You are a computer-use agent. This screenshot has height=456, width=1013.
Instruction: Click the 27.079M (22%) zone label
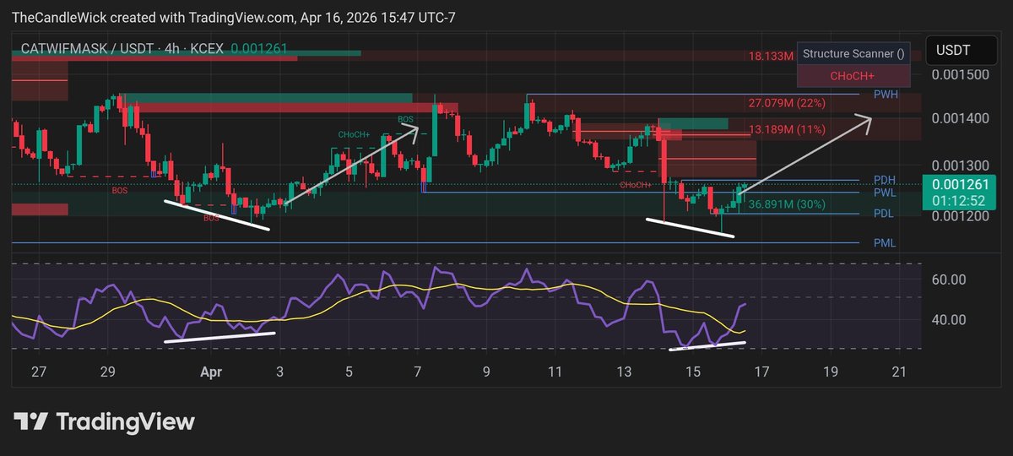pyautogui.click(x=787, y=104)
